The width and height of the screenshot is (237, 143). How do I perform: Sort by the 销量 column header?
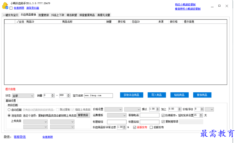(111, 22)
